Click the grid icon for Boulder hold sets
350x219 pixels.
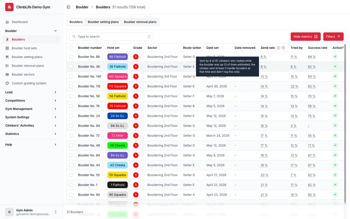pyautogui.click(x=7, y=48)
